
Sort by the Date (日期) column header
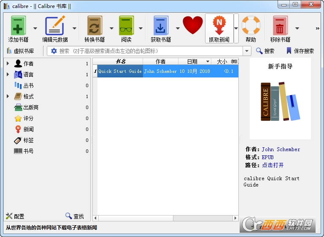[194, 61]
